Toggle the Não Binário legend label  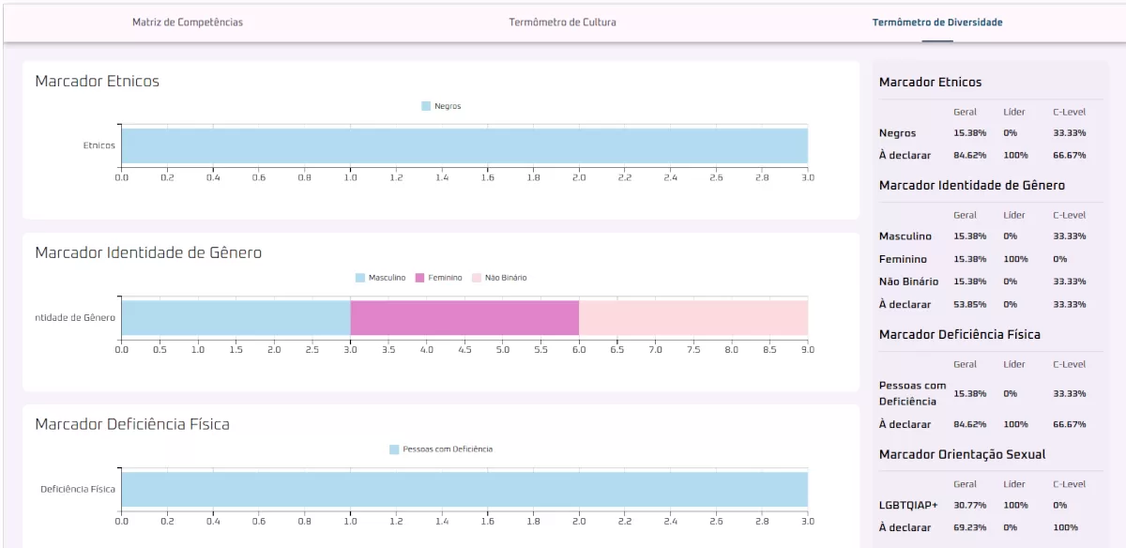coord(506,278)
